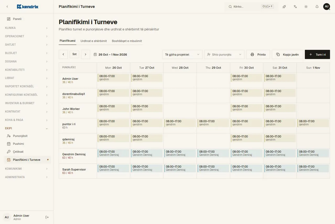Open the AU user avatar menu
Viewport: 335px width, 224px height.
327,7
